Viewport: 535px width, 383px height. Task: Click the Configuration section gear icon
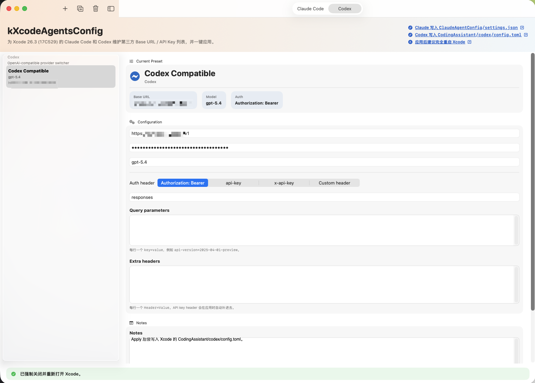point(132,122)
